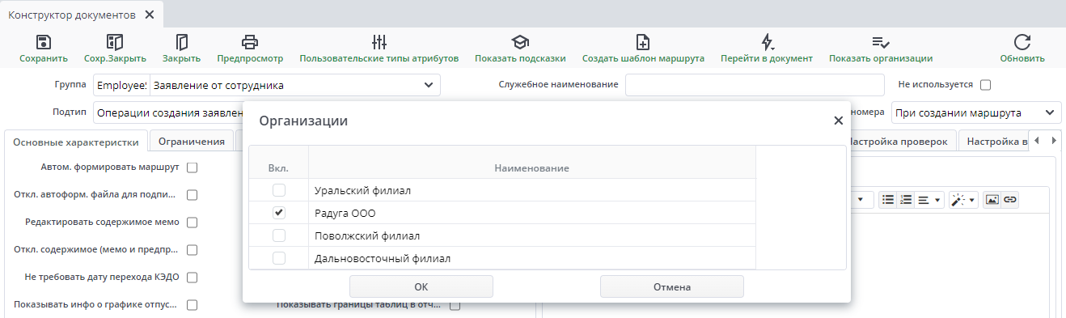The image size is (1066, 318).
Task: Toggle Не используется checkbox
Action: [x=985, y=84]
